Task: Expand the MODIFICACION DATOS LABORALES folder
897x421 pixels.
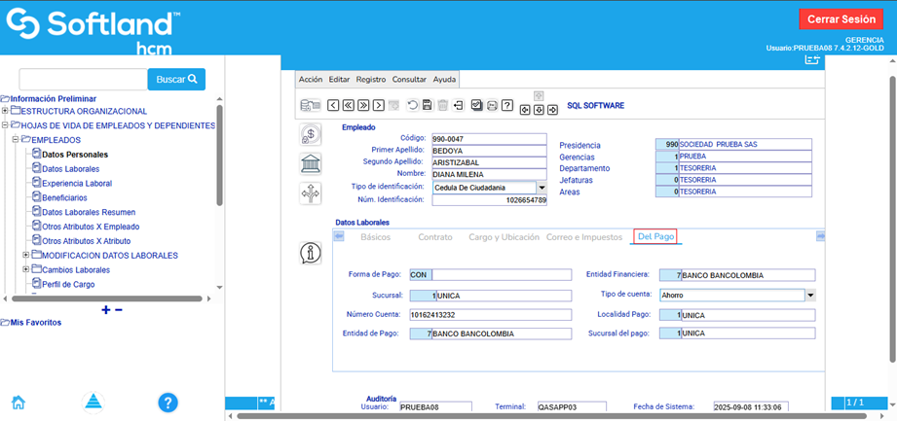Action: click(x=24, y=256)
